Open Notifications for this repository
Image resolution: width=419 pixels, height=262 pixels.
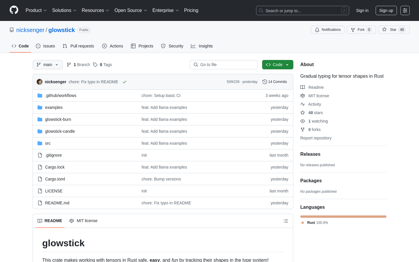(328, 30)
